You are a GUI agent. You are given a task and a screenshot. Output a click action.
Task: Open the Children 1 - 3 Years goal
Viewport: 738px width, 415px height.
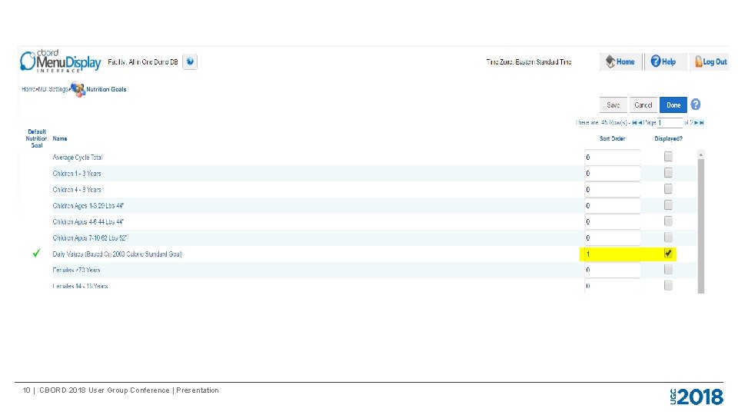pyautogui.click(x=77, y=174)
